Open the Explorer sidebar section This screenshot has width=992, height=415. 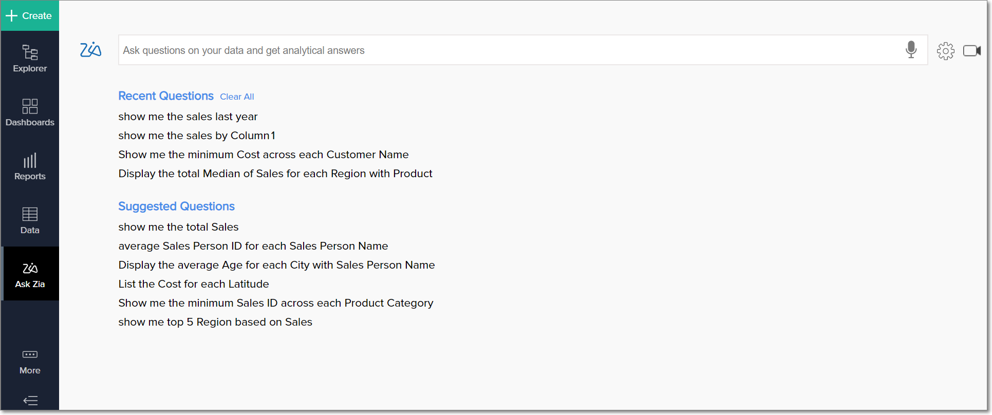click(30, 59)
